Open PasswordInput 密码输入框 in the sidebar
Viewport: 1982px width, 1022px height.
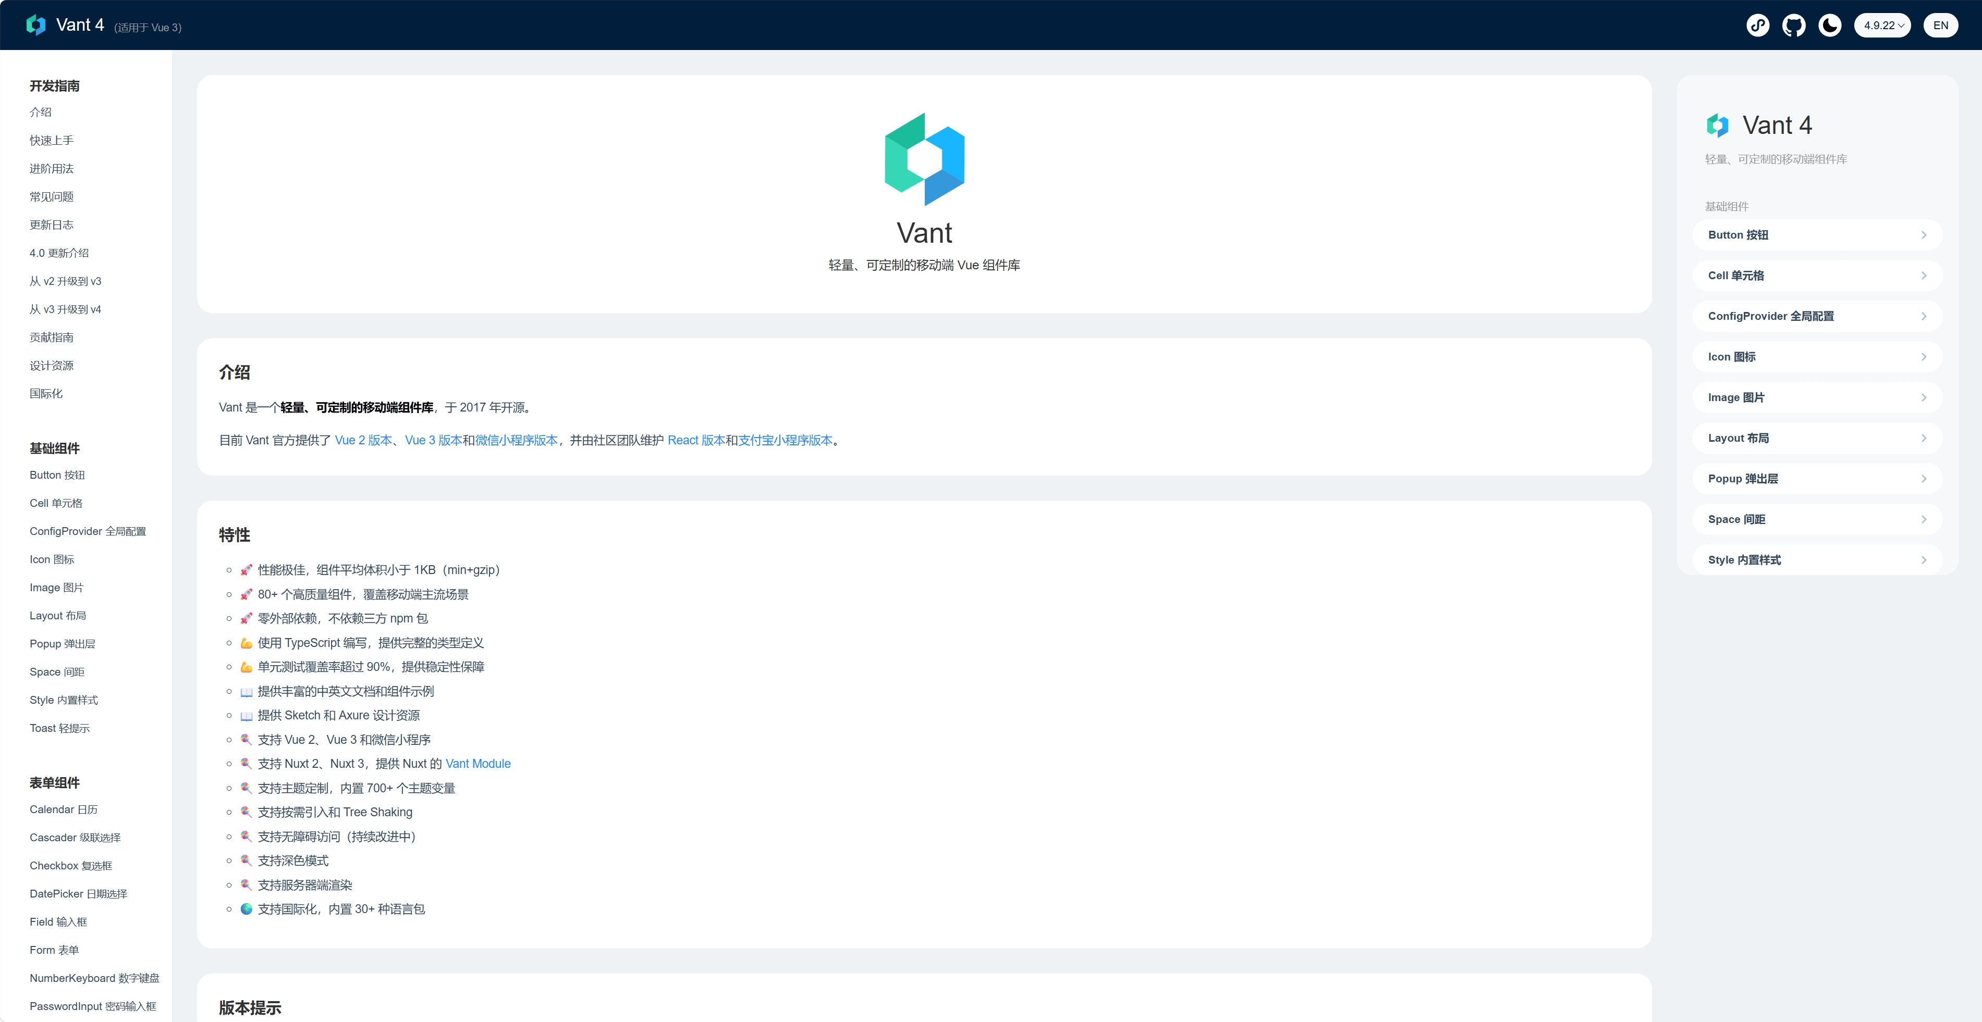pyautogui.click(x=92, y=1006)
